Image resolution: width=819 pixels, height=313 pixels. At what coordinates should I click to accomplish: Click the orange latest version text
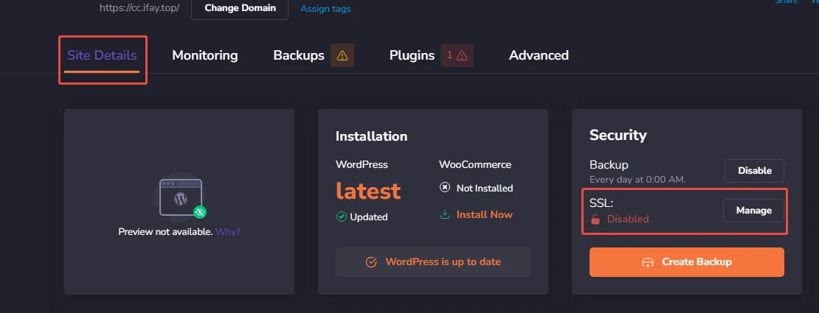368,191
